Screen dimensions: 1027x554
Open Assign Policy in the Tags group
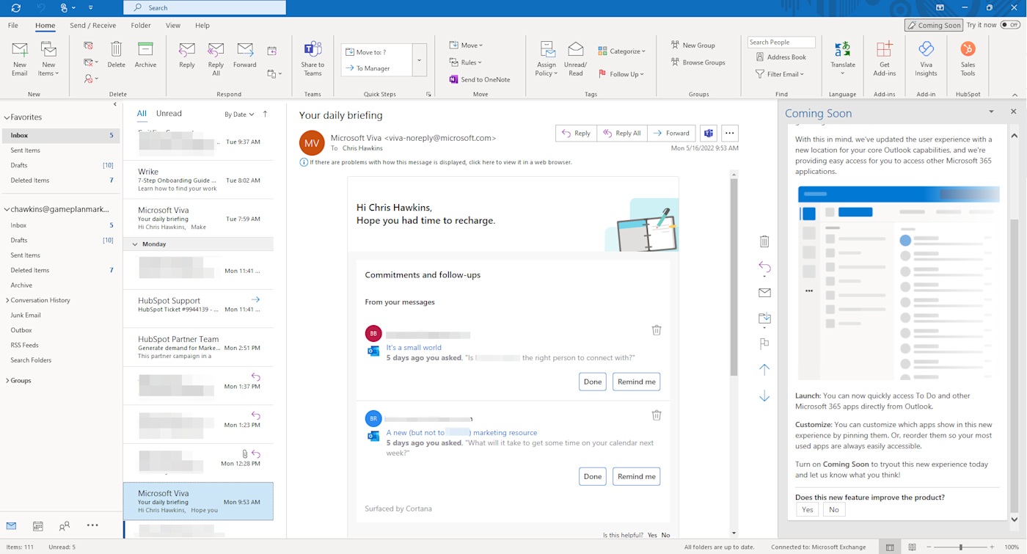[x=547, y=59]
